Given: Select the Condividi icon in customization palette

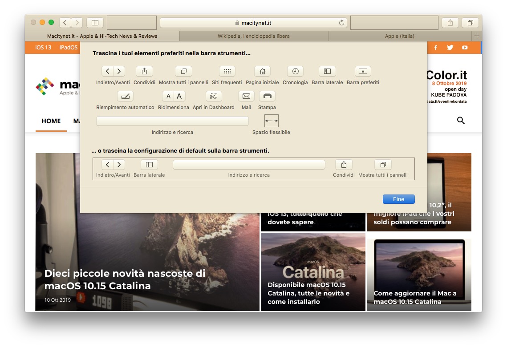Looking at the screenshot, I should coord(144,71).
